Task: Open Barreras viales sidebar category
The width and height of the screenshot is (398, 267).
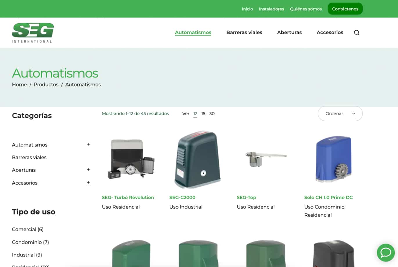Action: 29,157
